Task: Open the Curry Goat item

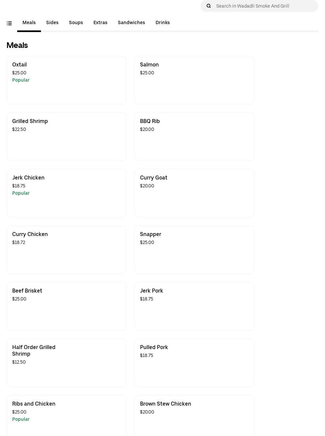Action: coord(194,193)
